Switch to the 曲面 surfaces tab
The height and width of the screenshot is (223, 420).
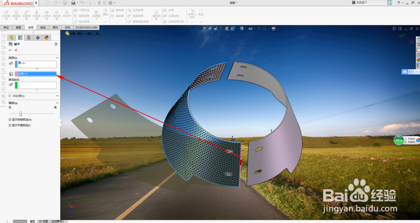31,28
